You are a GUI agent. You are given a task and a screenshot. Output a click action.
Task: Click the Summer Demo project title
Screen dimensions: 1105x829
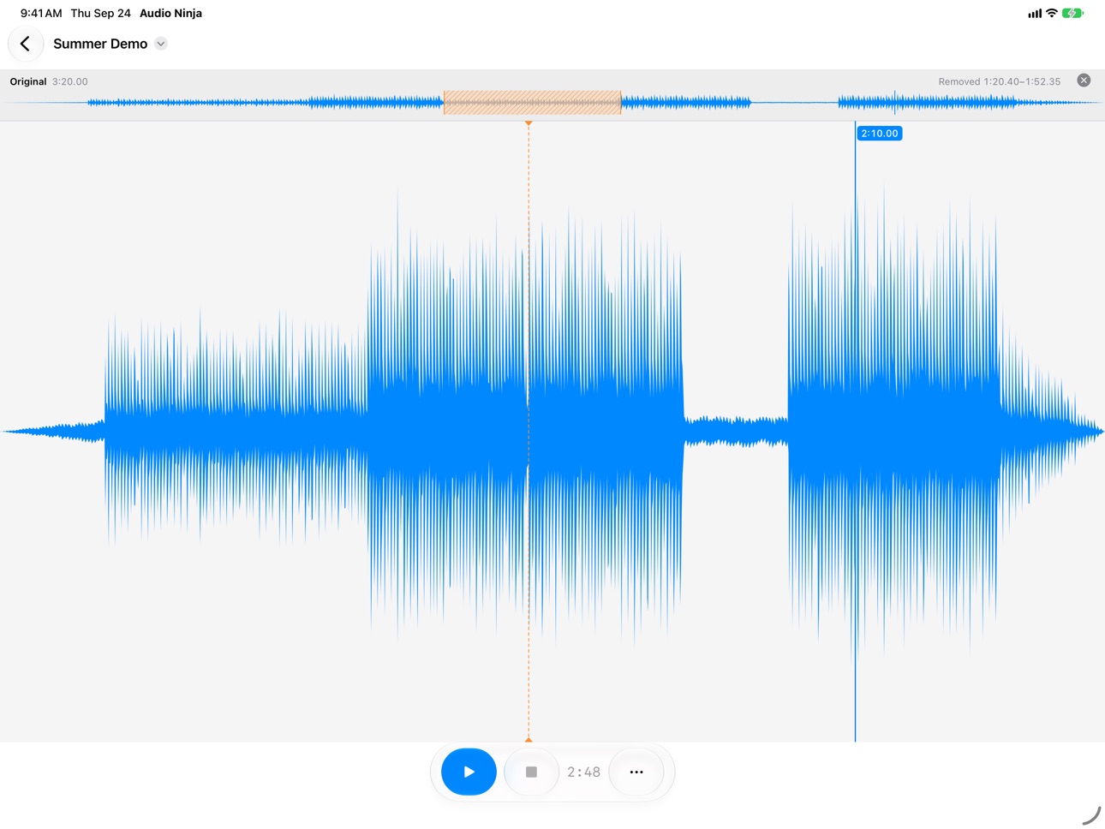pos(100,44)
